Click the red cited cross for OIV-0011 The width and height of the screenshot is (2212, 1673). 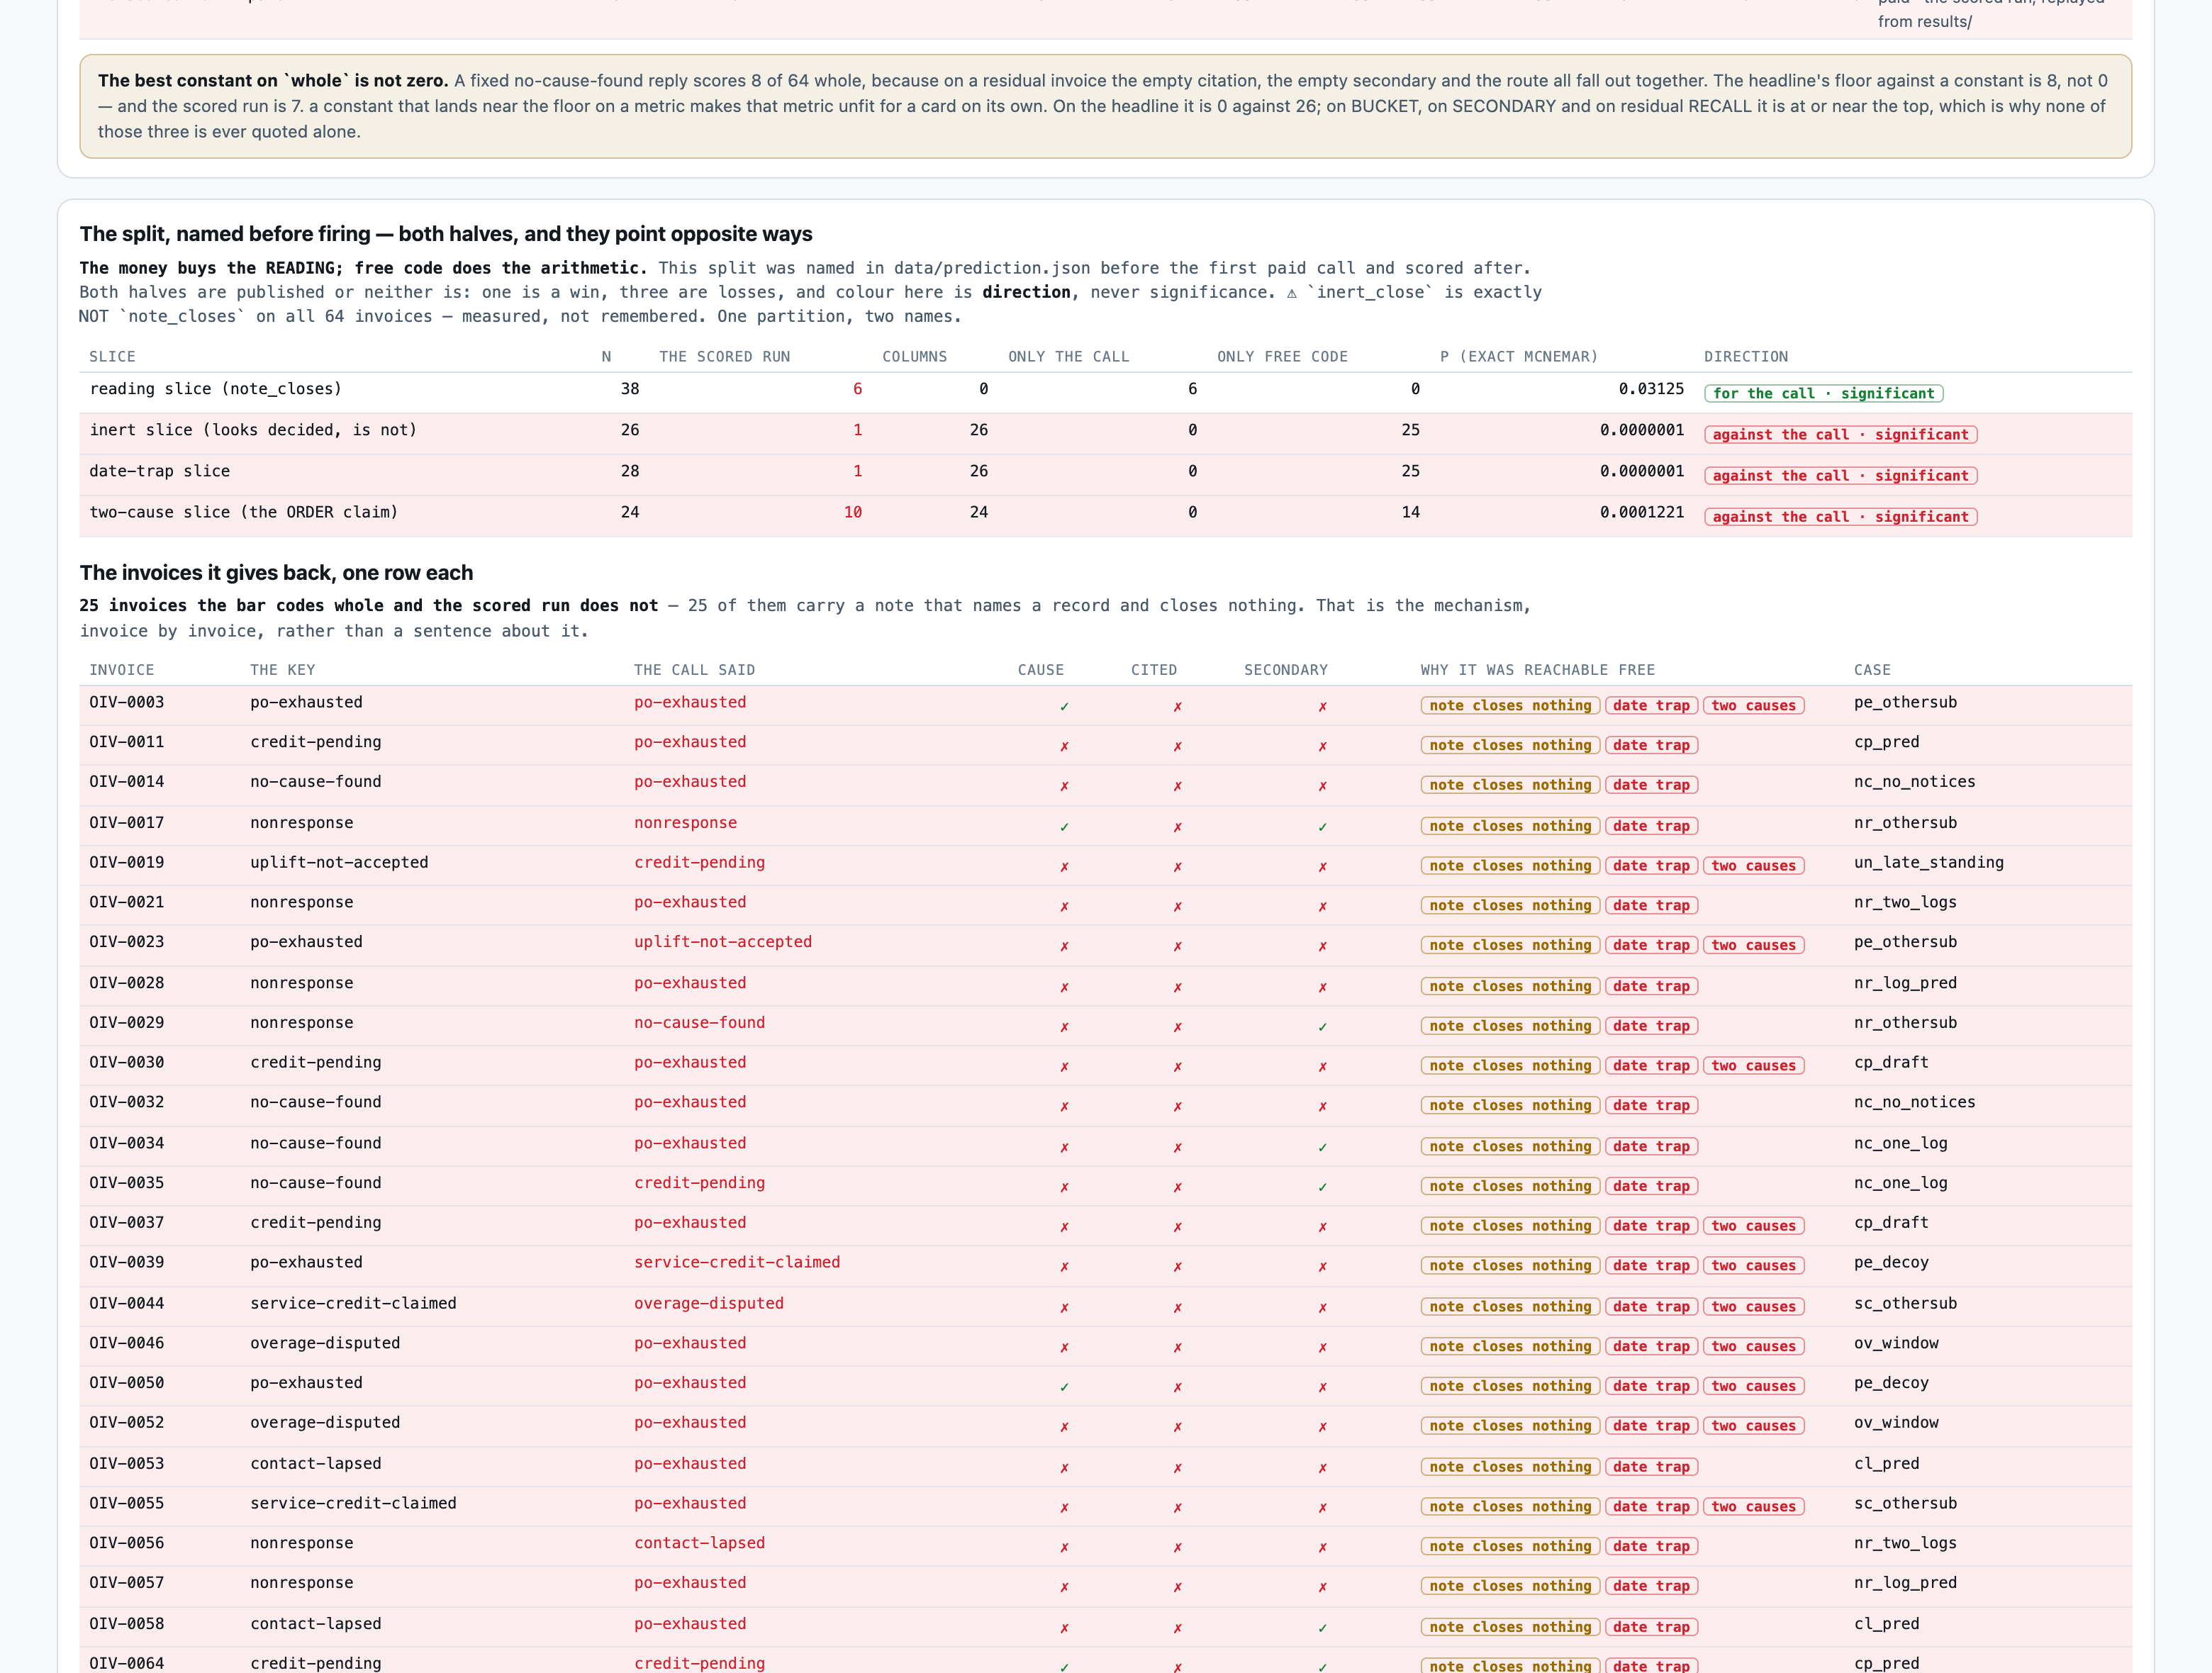pyautogui.click(x=1177, y=746)
